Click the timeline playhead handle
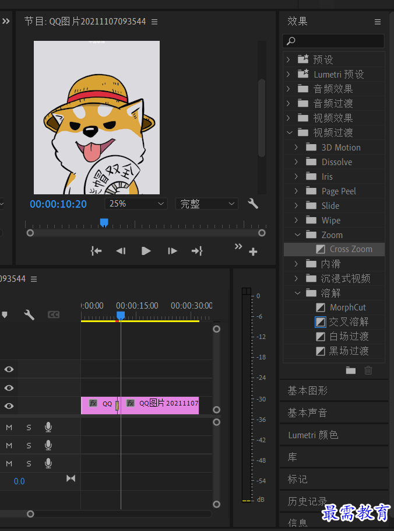Screen dimensions: 394x531 (121, 316)
